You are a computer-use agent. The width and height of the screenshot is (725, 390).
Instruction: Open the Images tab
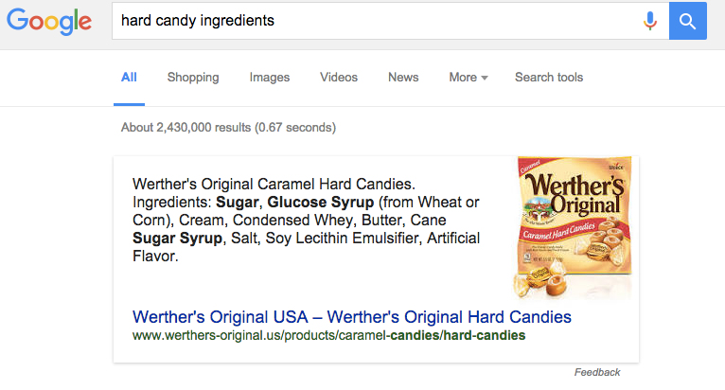point(270,78)
